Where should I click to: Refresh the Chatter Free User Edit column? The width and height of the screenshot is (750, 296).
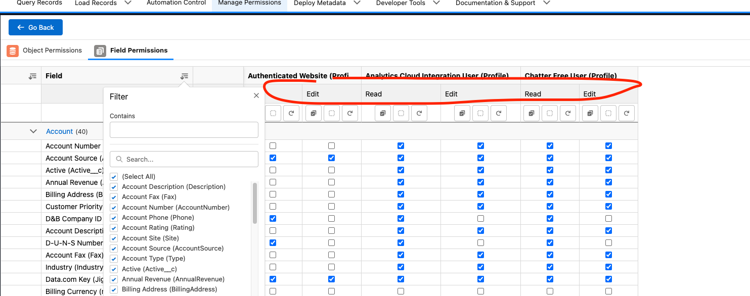pos(626,113)
